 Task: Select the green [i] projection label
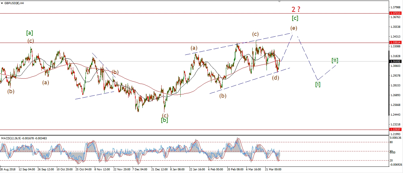click(318, 84)
